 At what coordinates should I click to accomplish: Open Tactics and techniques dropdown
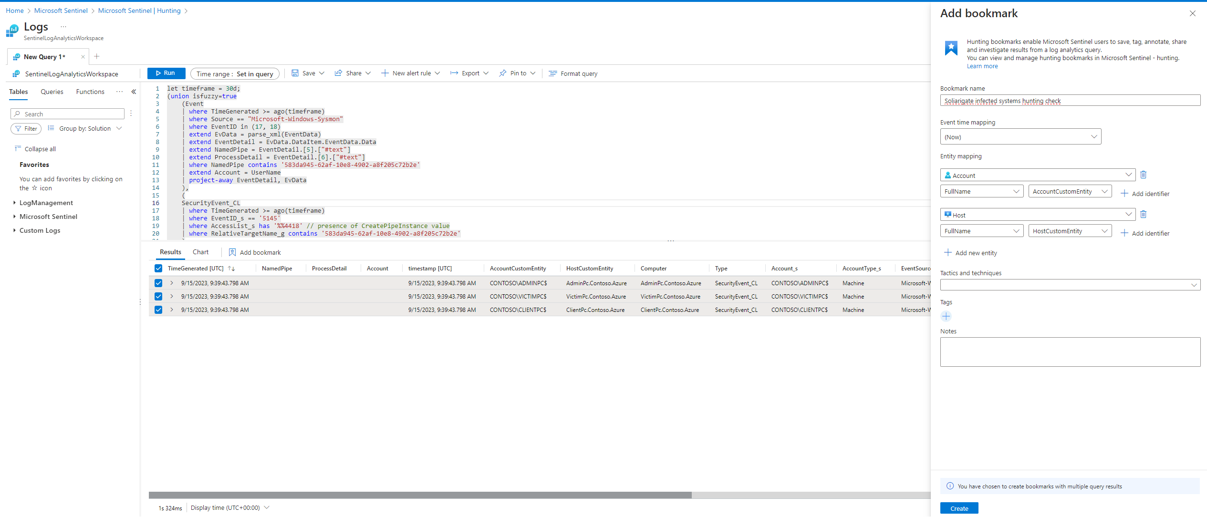(x=1070, y=285)
